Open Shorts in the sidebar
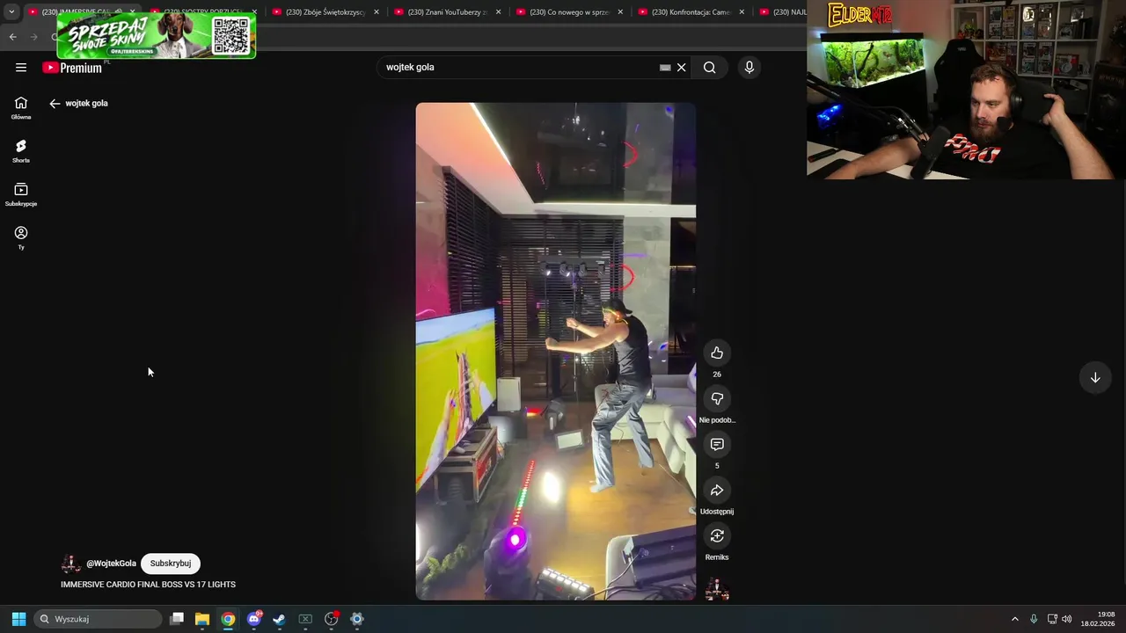Image resolution: width=1126 pixels, height=633 pixels. point(21,151)
